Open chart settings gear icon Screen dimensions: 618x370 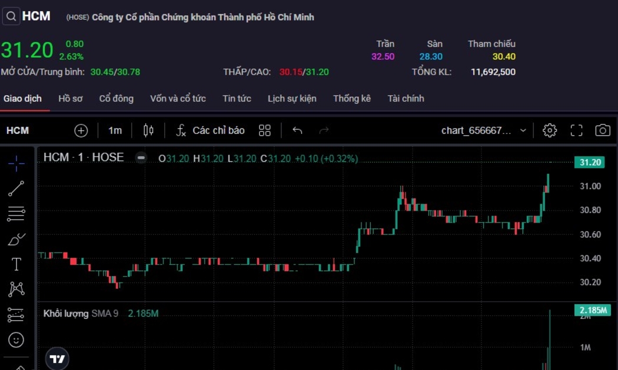[x=550, y=130]
